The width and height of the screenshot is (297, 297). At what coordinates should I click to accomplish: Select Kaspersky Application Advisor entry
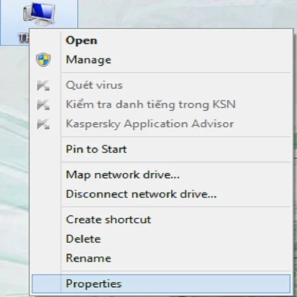click(161, 124)
